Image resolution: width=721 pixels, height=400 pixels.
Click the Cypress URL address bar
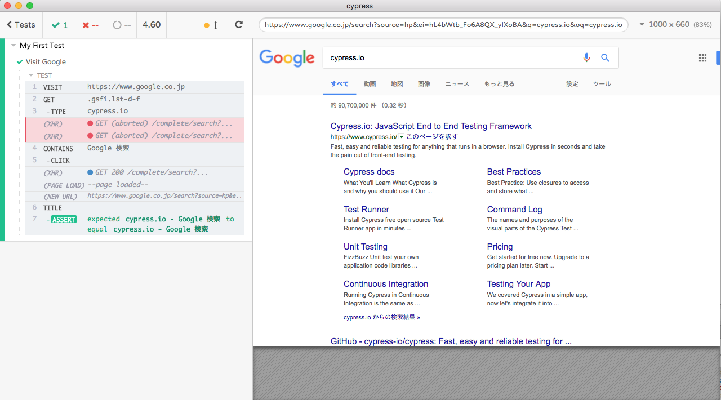(443, 25)
